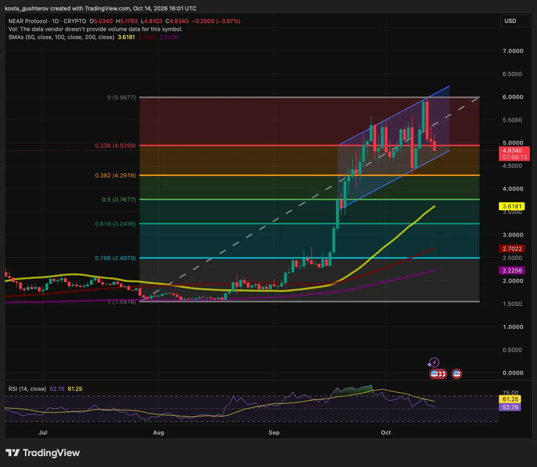Click Fibonacci label 0.618 (3.2438)
537x467 pixels.
pyautogui.click(x=115, y=224)
